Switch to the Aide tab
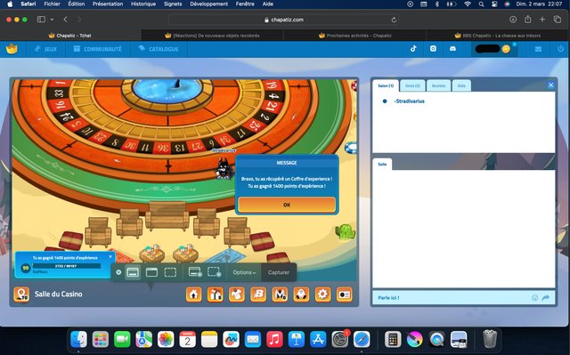This screenshot has height=355, width=570. point(461,85)
